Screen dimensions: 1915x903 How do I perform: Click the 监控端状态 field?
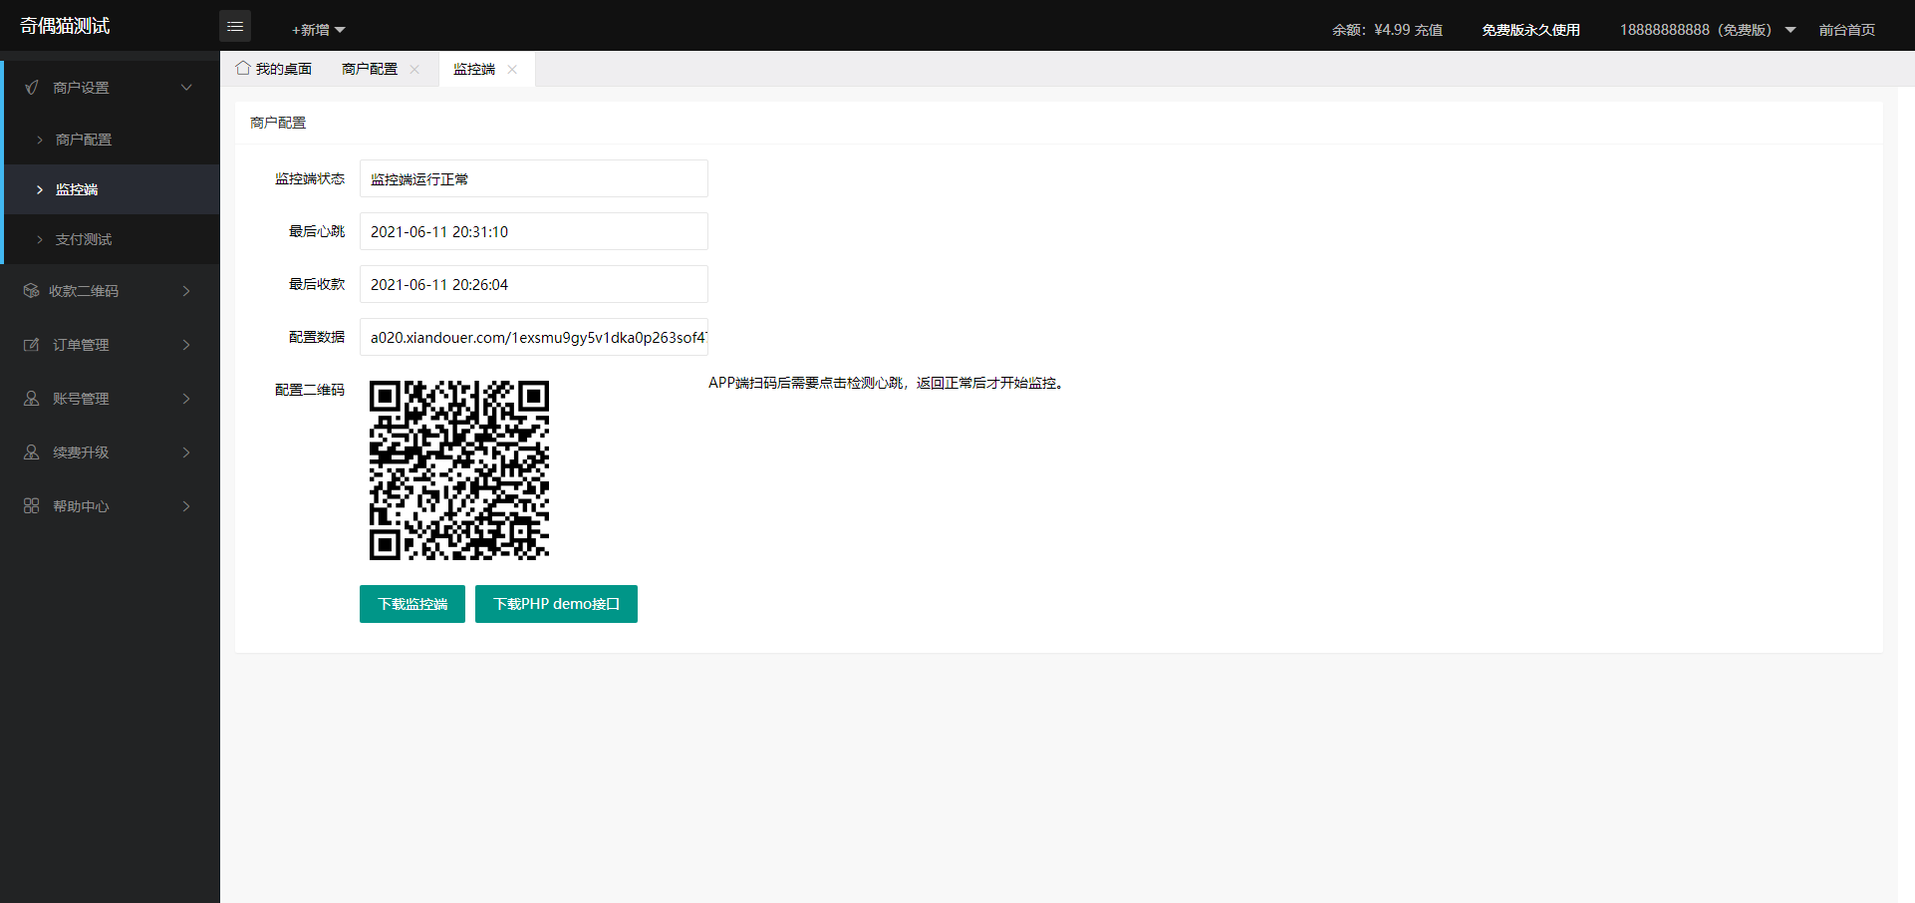pyautogui.click(x=534, y=178)
